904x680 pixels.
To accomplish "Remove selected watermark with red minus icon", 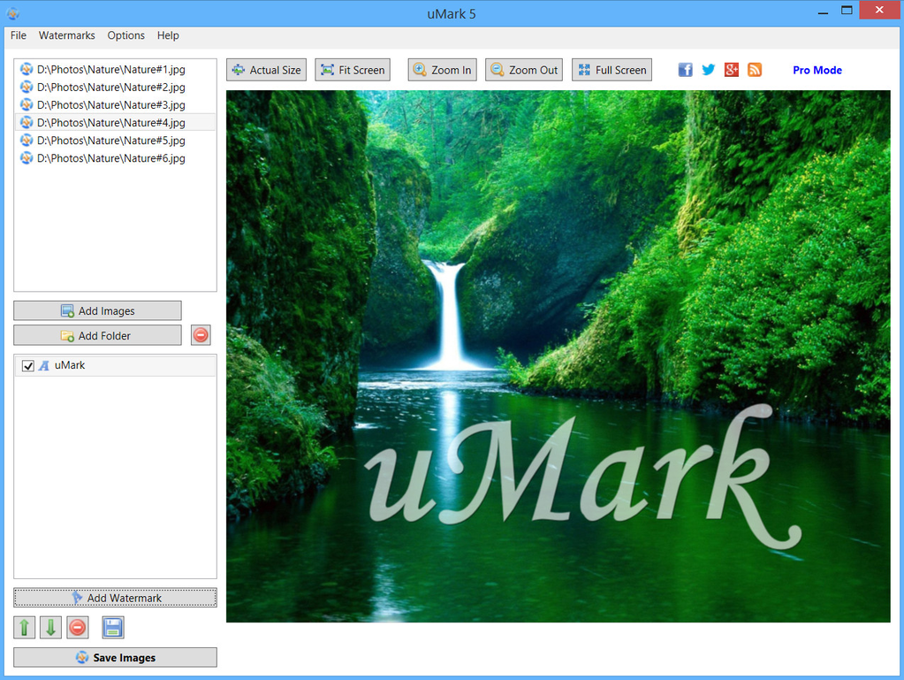I will [78, 627].
